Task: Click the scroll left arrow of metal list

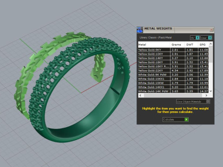Action: pos(140,96)
